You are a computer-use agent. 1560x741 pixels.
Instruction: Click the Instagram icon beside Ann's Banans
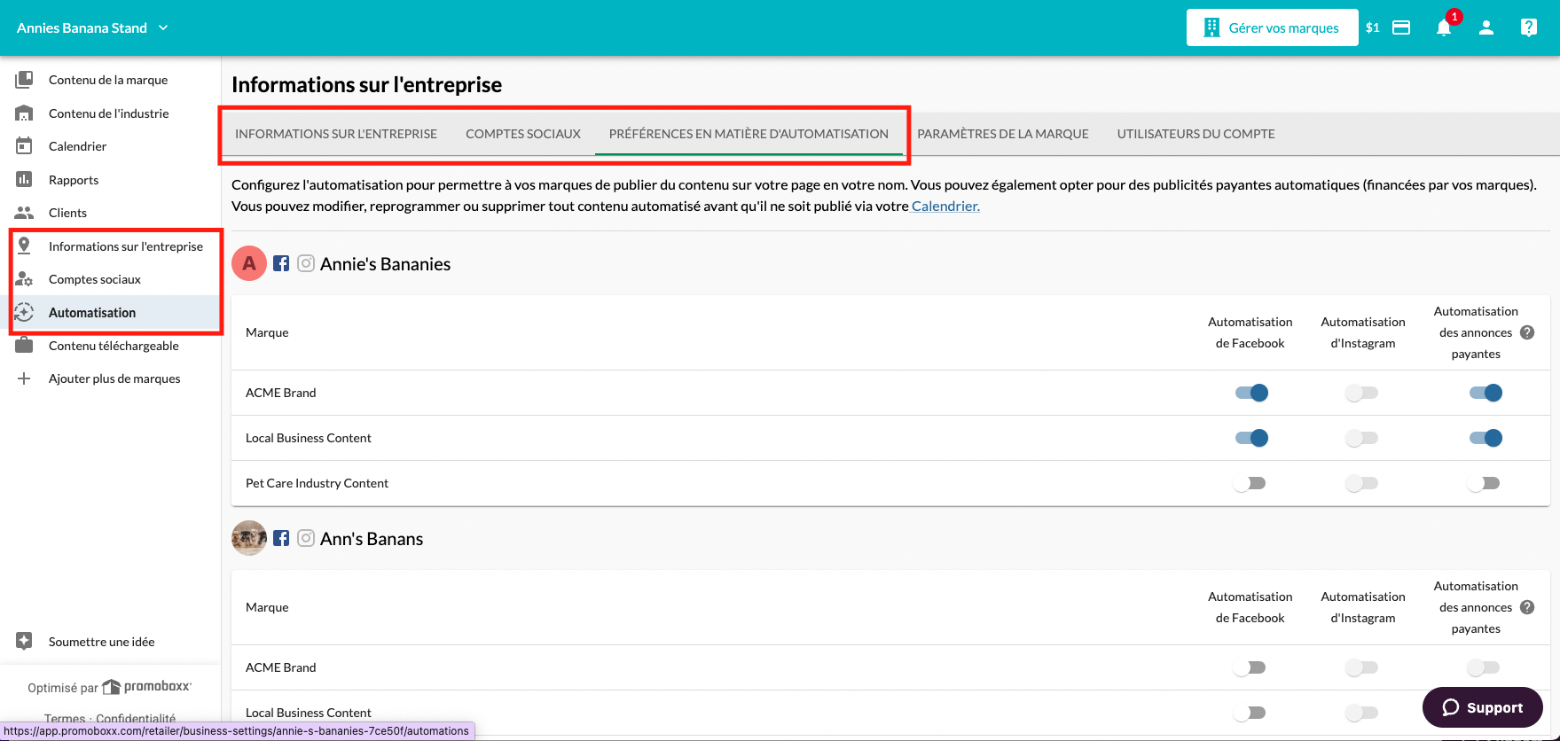pos(306,538)
